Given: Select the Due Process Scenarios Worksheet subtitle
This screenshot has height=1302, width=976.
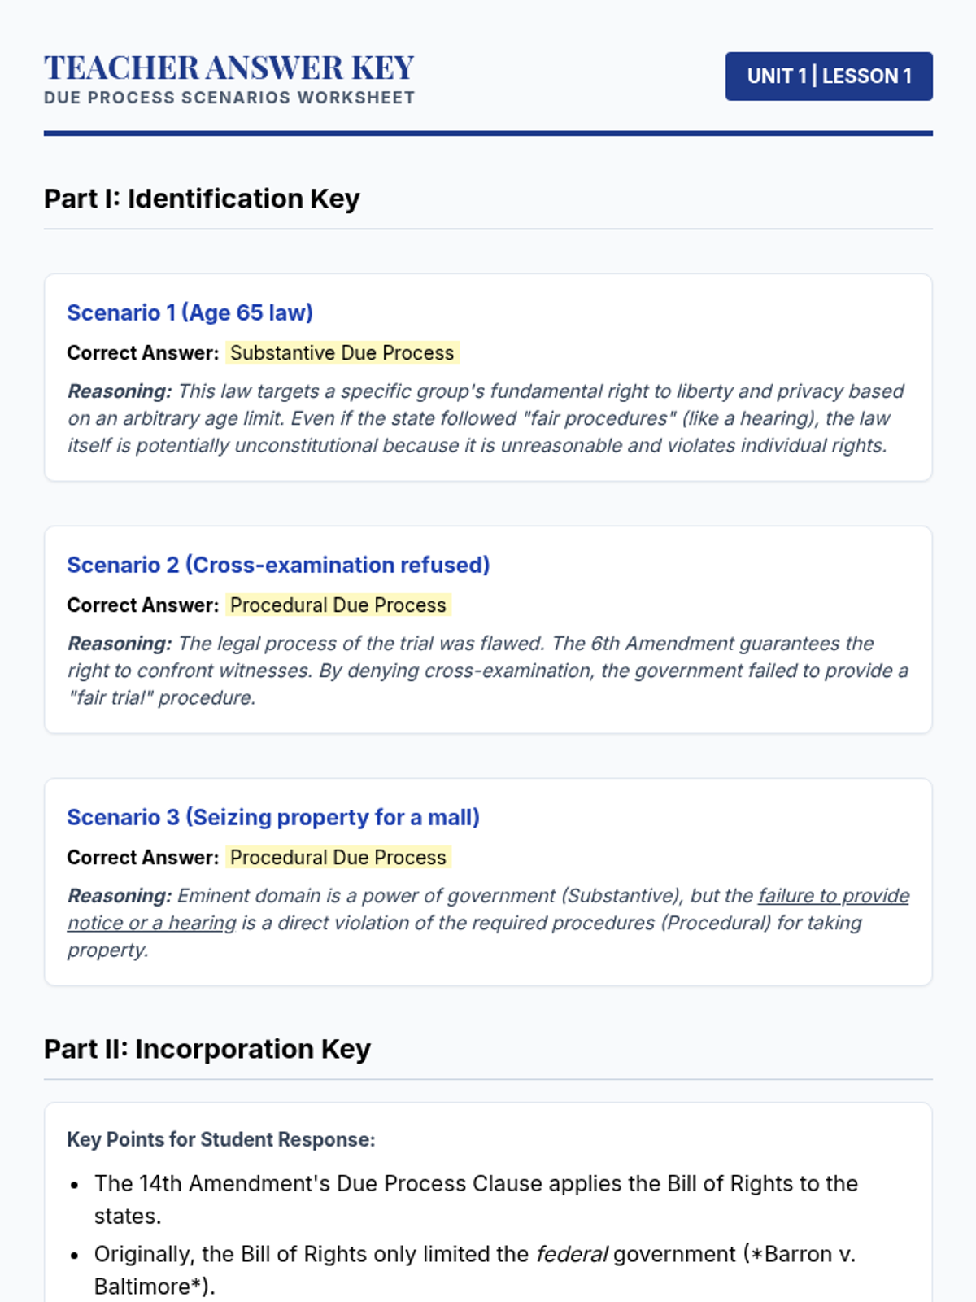Looking at the screenshot, I should pyautogui.click(x=229, y=98).
